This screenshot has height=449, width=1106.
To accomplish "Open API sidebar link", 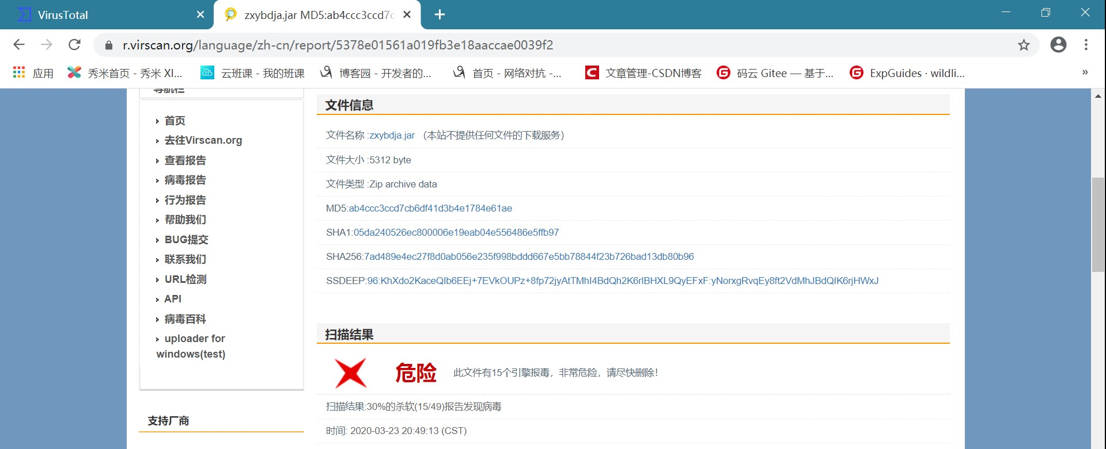I will pyautogui.click(x=173, y=299).
